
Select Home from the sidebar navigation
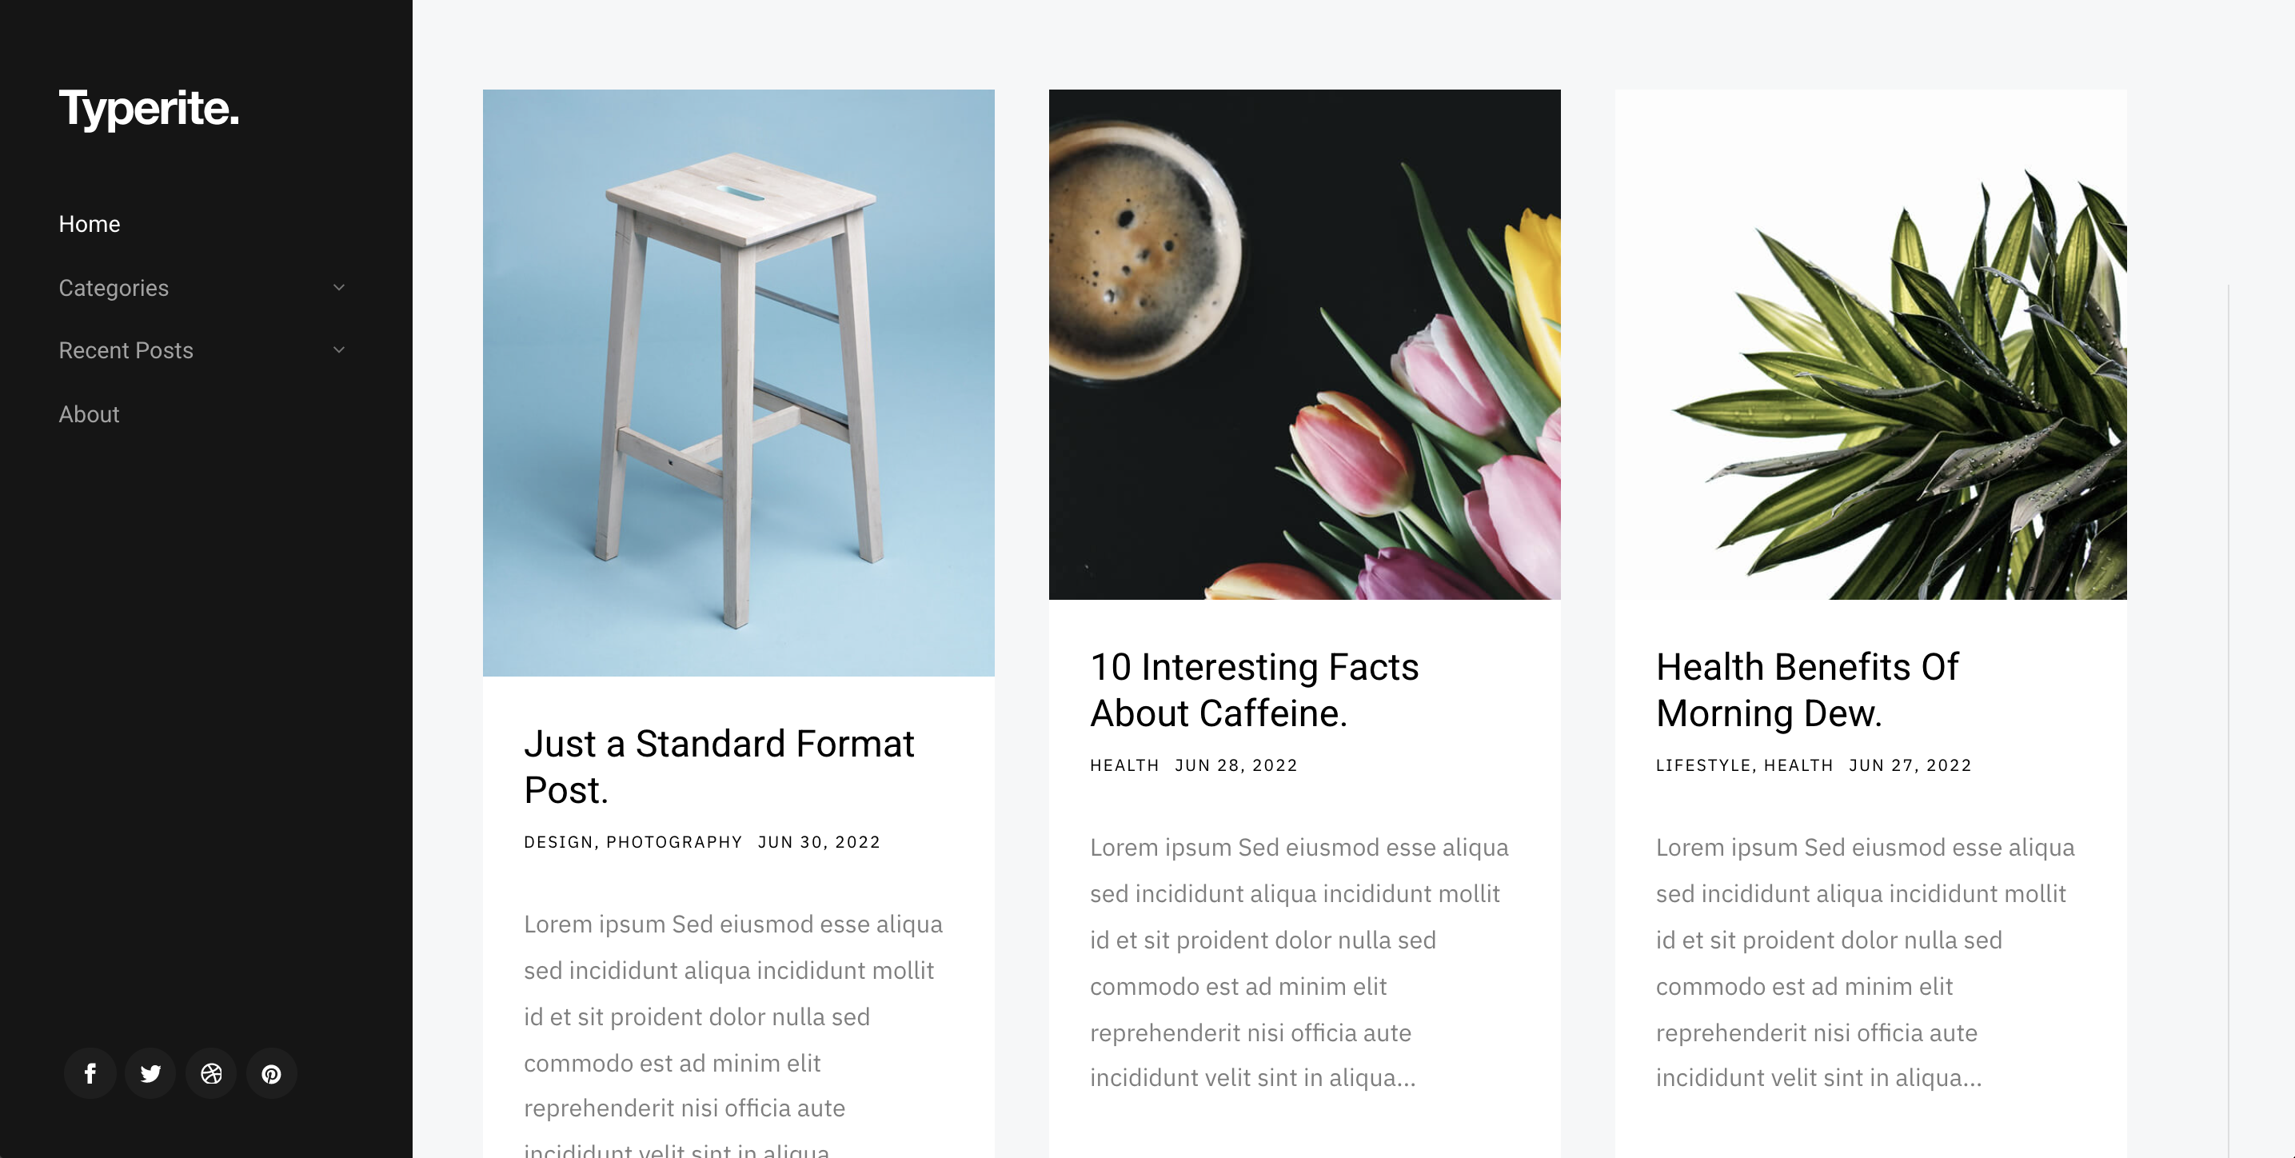pyautogui.click(x=87, y=223)
